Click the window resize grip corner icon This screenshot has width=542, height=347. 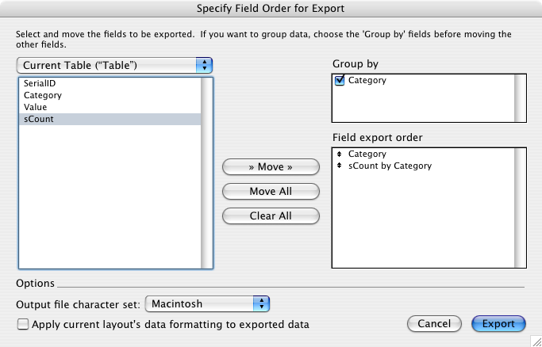[535, 341]
